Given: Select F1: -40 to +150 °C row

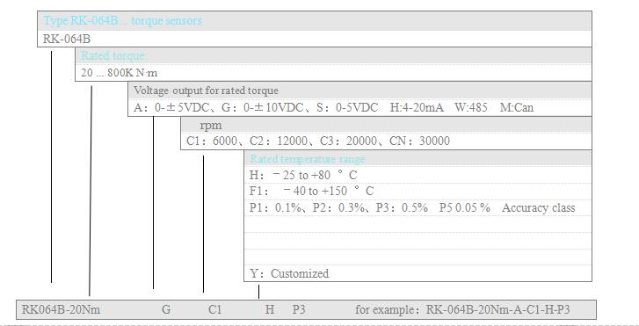Looking at the screenshot, I should pos(311,191).
